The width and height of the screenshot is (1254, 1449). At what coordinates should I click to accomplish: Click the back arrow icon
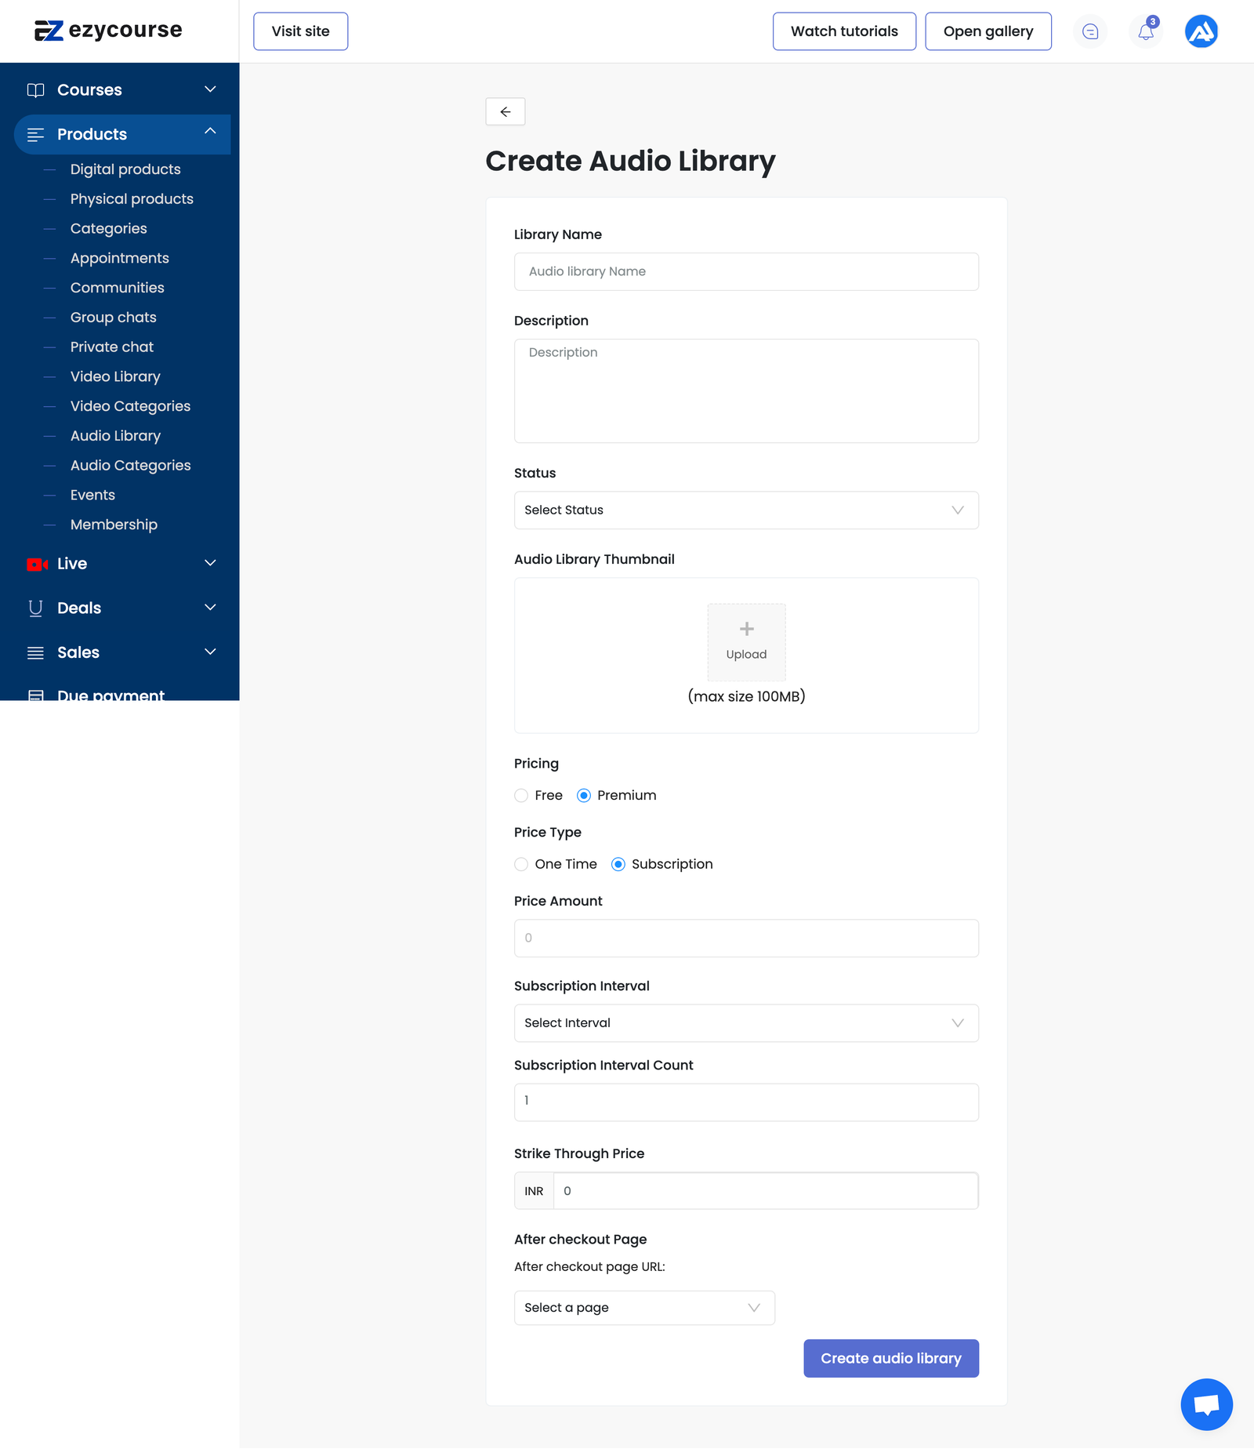pos(506,111)
